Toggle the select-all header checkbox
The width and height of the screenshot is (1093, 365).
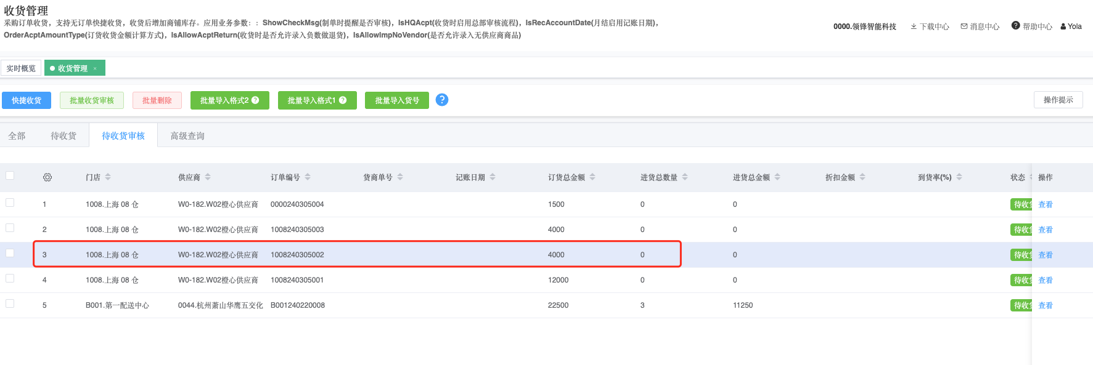pos(10,176)
